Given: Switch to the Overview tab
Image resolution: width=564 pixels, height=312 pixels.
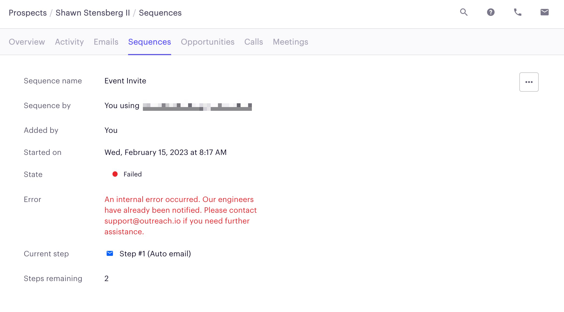Looking at the screenshot, I should tap(27, 42).
